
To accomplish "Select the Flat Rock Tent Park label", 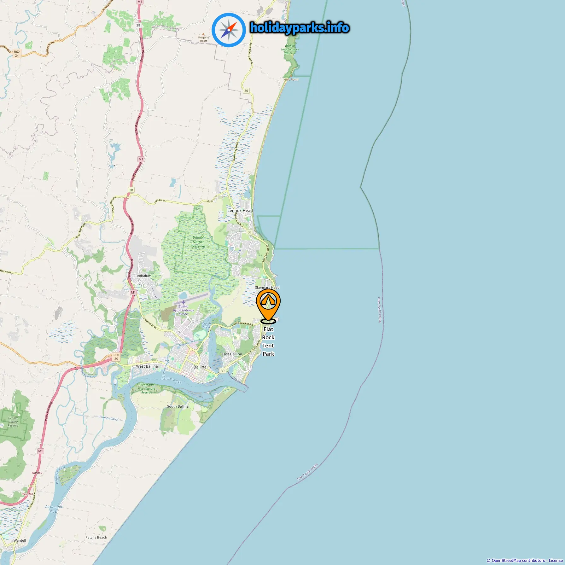I will [x=268, y=341].
